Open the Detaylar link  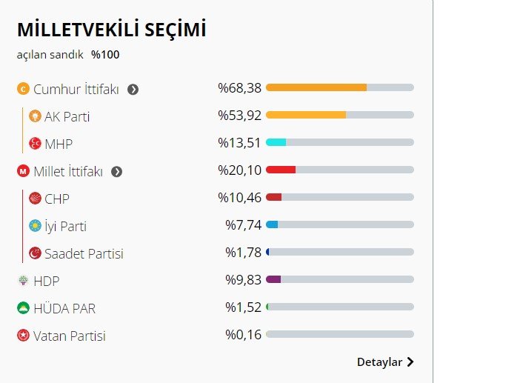click(x=379, y=362)
